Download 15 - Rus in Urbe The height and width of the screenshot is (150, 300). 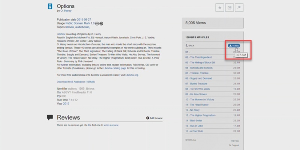tap(194, 126)
